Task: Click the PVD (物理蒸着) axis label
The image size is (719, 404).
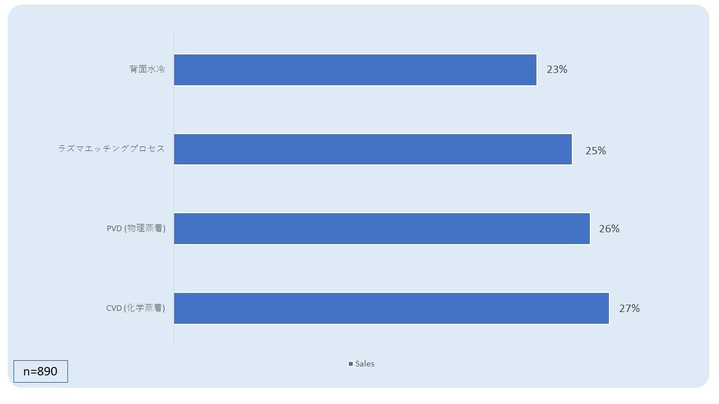Action: [136, 228]
